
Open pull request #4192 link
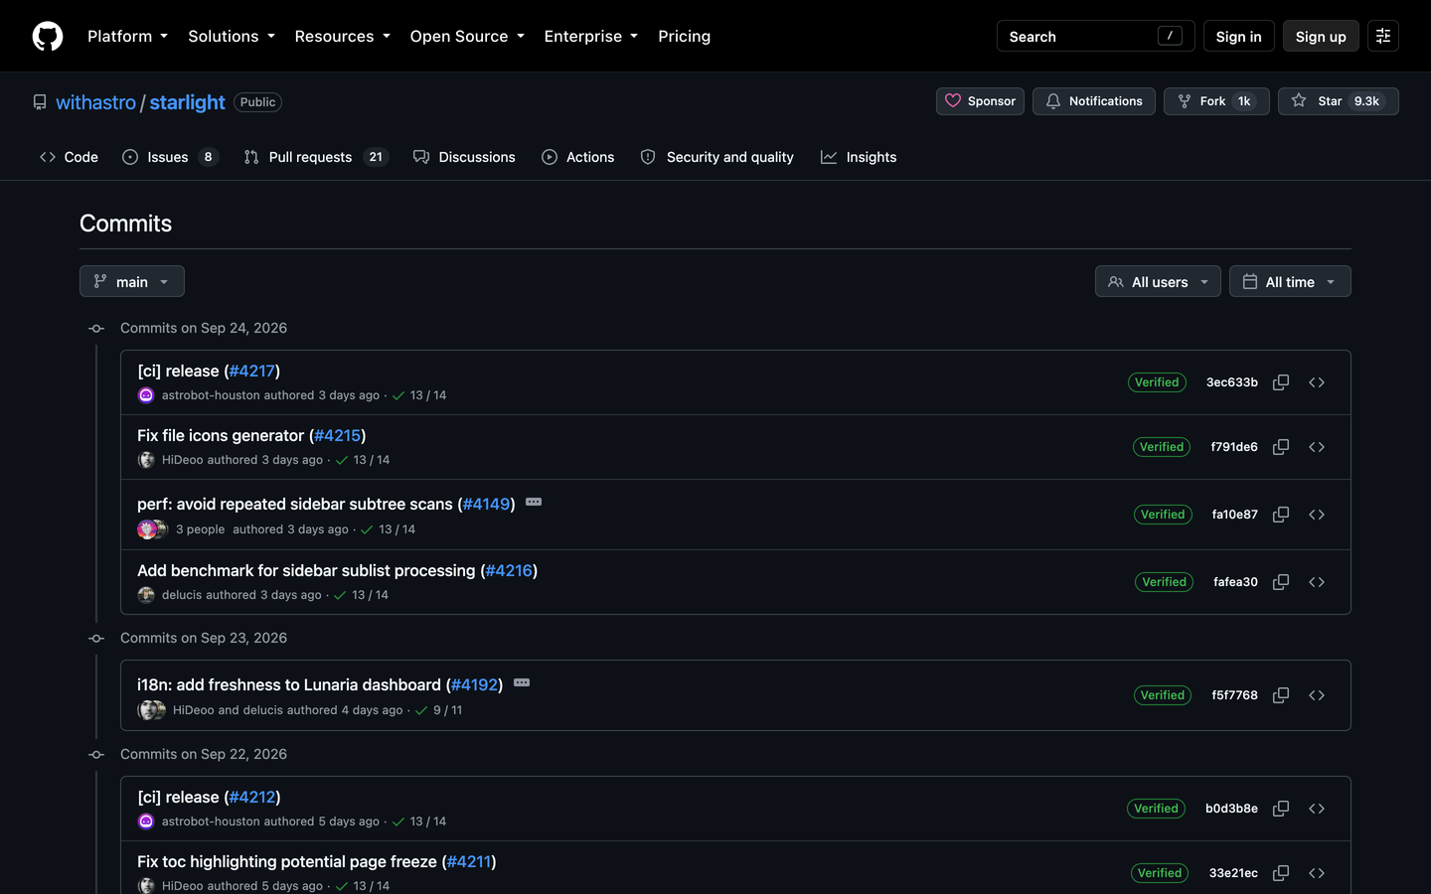tap(474, 684)
